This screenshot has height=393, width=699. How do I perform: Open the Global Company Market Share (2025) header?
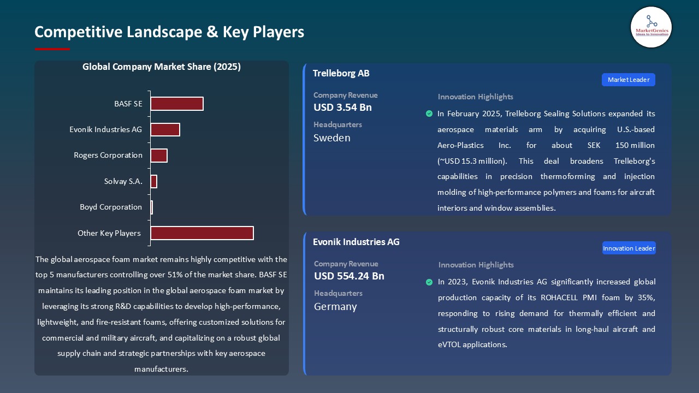(162, 67)
